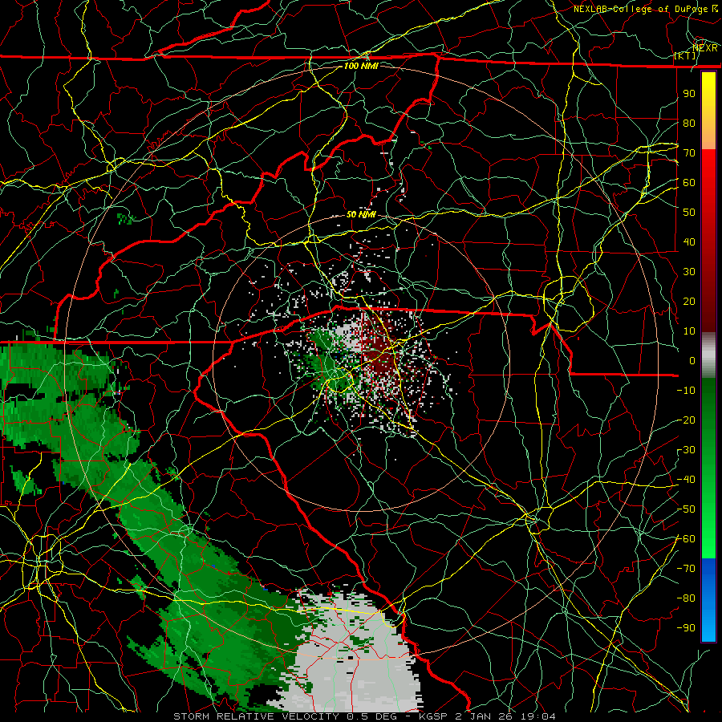Click the positive 50 value on velocity scale
This screenshot has width=722, height=722.
click(689, 213)
